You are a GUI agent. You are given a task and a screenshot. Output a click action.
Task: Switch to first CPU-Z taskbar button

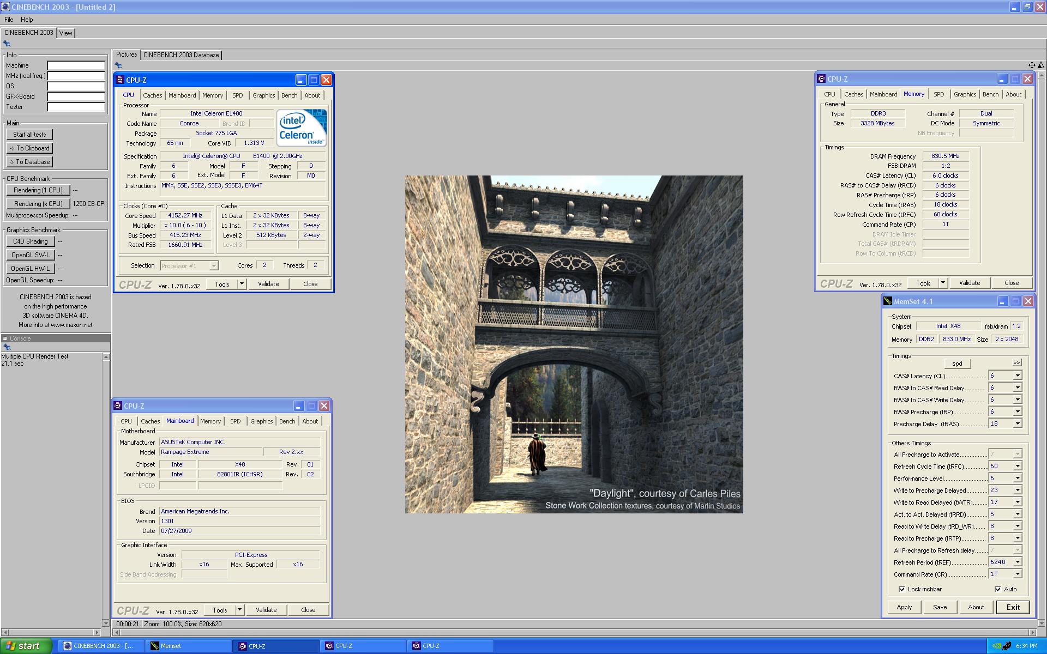pyautogui.click(x=276, y=646)
